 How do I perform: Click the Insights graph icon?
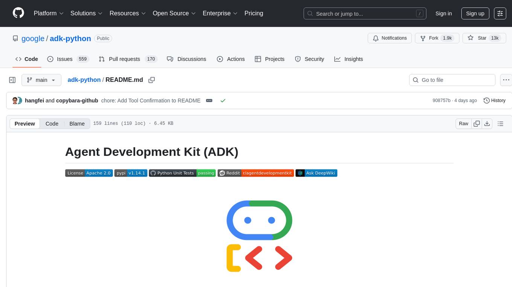(337, 59)
